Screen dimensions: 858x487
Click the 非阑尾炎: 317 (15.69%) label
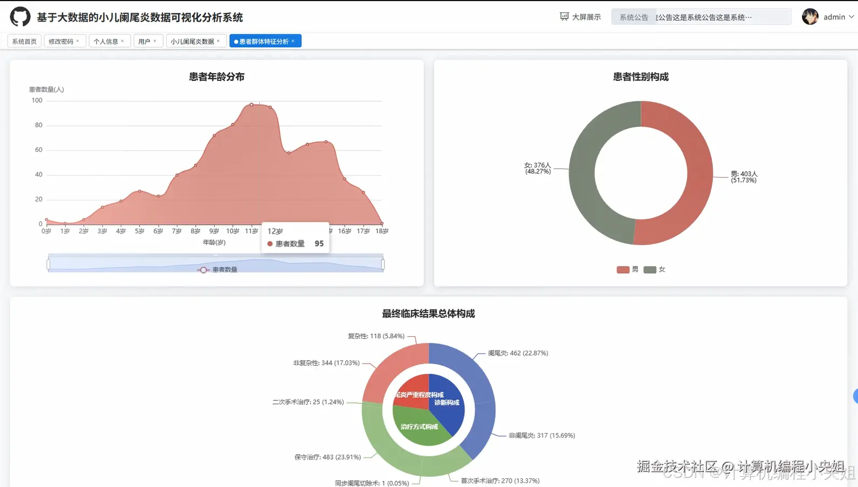click(x=542, y=435)
